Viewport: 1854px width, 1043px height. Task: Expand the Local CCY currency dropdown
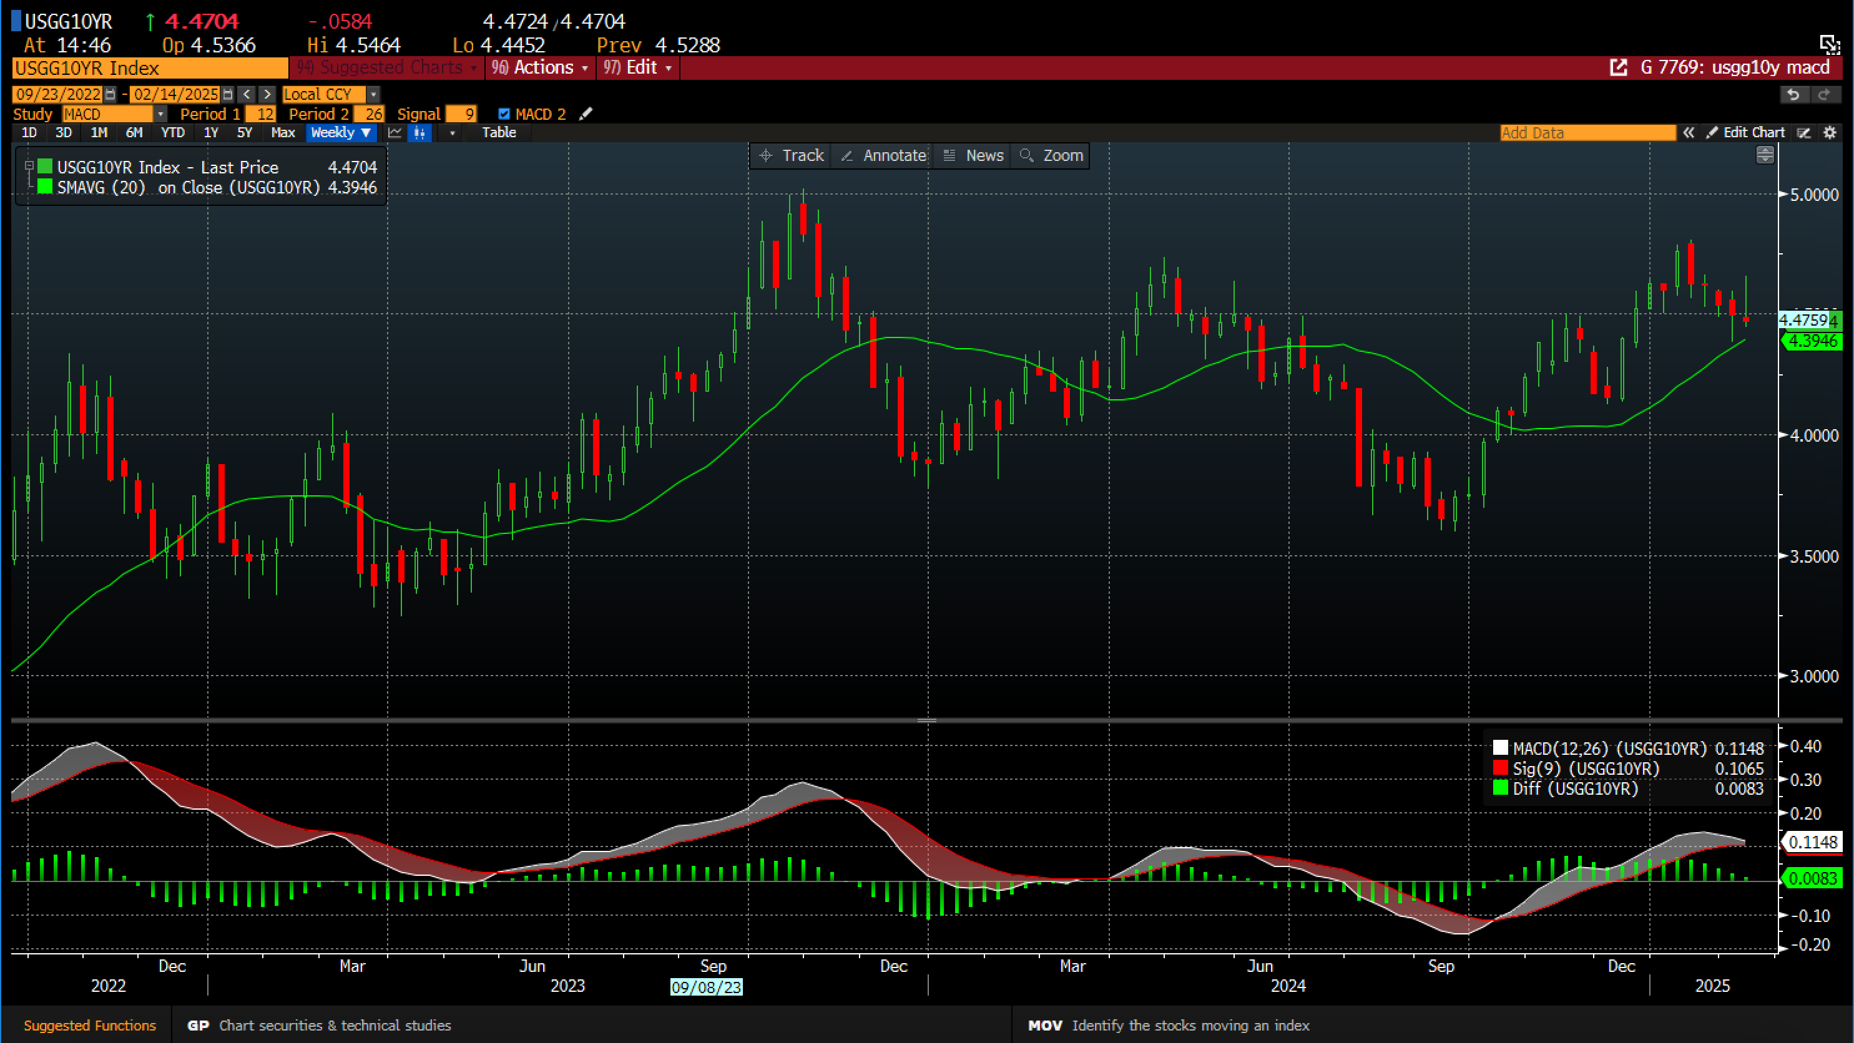coord(373,94)
